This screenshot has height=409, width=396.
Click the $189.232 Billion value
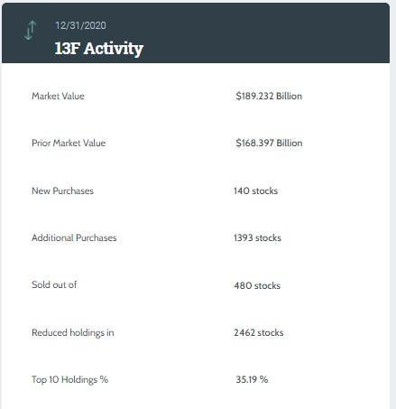click(269, 96)
